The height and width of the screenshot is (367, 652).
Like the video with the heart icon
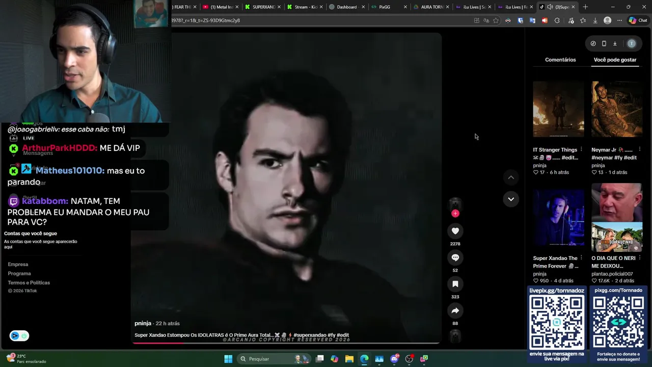click(455, 231)
